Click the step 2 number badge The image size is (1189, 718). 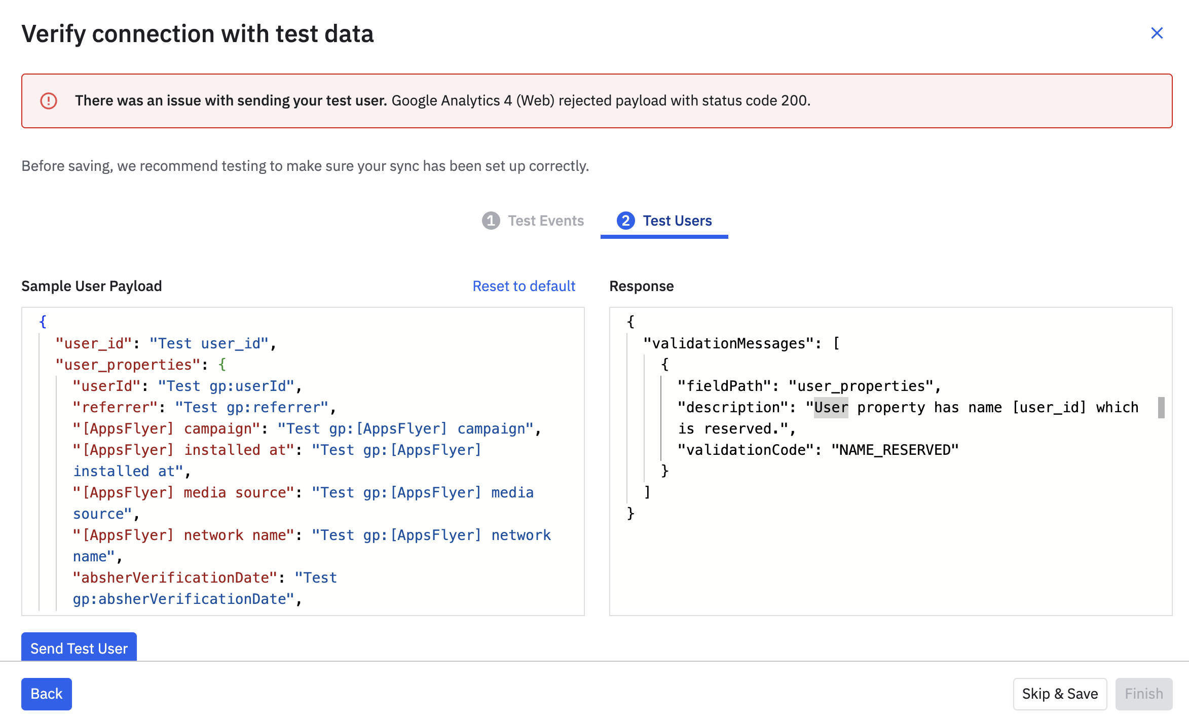coord(625,221)
